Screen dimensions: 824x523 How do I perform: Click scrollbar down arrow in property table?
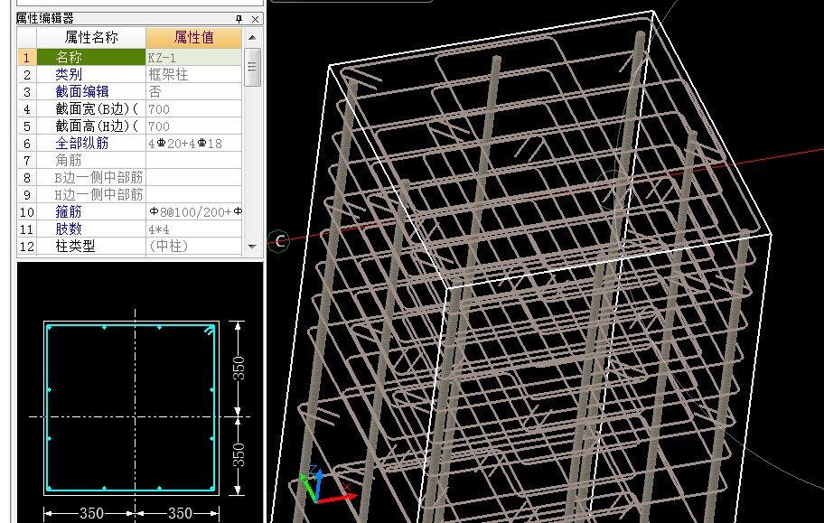[x=252, y=246]
